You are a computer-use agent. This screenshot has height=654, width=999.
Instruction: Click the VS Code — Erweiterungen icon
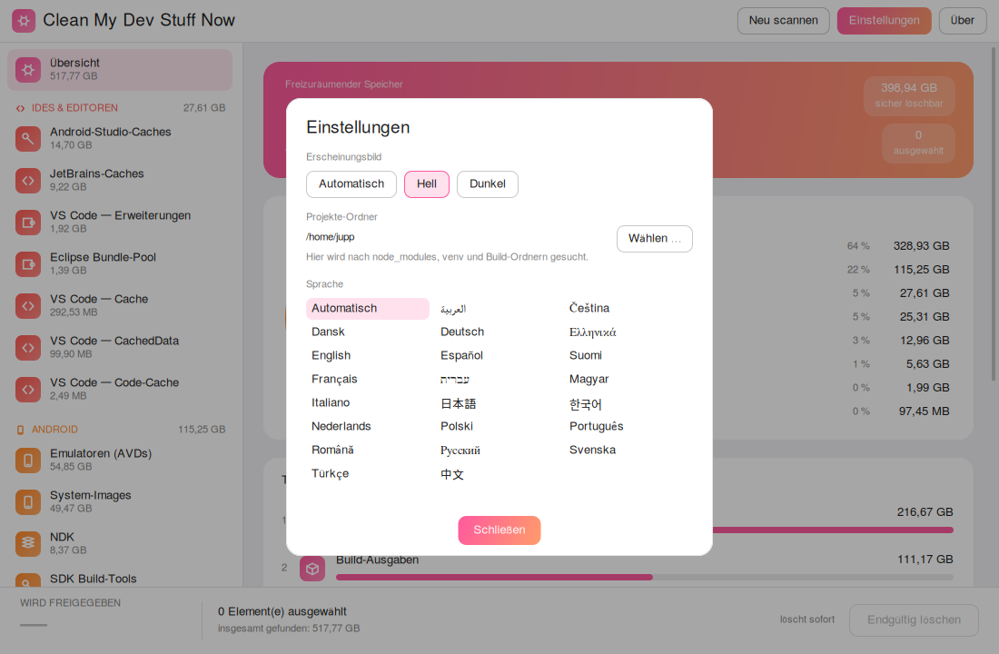pos(28,223)
